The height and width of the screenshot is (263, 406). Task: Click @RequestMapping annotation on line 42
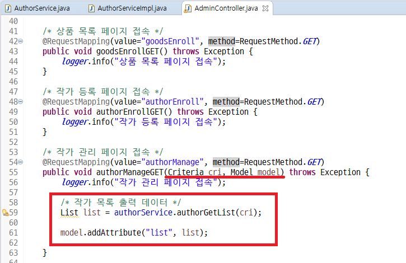pos(76,41)
